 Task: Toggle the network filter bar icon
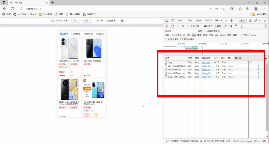(x=178, y=26)
